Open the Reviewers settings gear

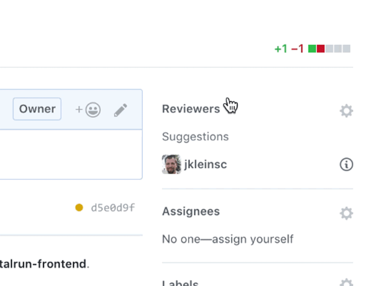point(346,110)
